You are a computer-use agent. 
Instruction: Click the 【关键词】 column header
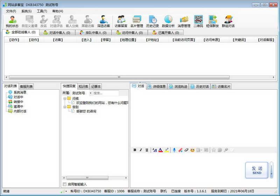(239, 40)
